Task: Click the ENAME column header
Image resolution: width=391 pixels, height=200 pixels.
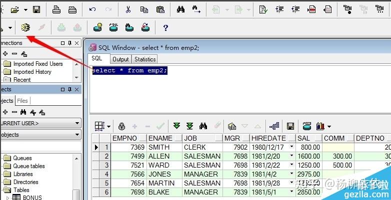Action: point(164,138)
